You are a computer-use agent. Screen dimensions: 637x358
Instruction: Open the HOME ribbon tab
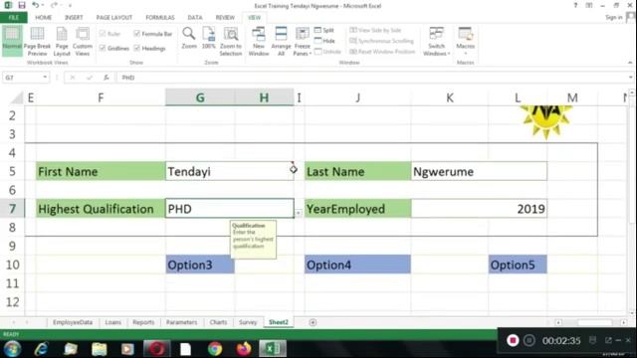43,18
